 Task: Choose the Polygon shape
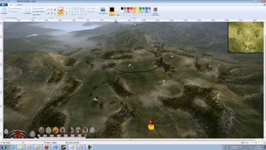[81, 9]
